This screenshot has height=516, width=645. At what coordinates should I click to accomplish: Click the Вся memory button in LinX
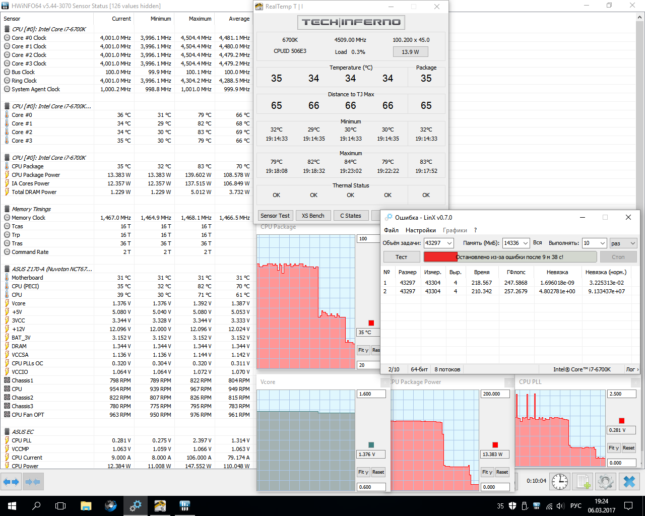click(538, 243)
